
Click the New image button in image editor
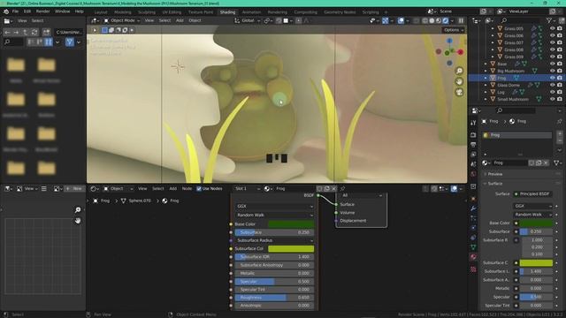click(x=74, y=188)
